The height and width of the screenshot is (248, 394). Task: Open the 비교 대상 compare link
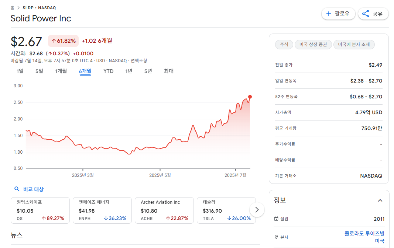[34, 189]
